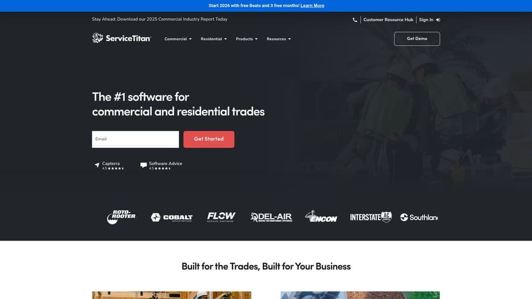Click the red Get Started button
Viewport: 532px width, 299px height.
(209, 139)
